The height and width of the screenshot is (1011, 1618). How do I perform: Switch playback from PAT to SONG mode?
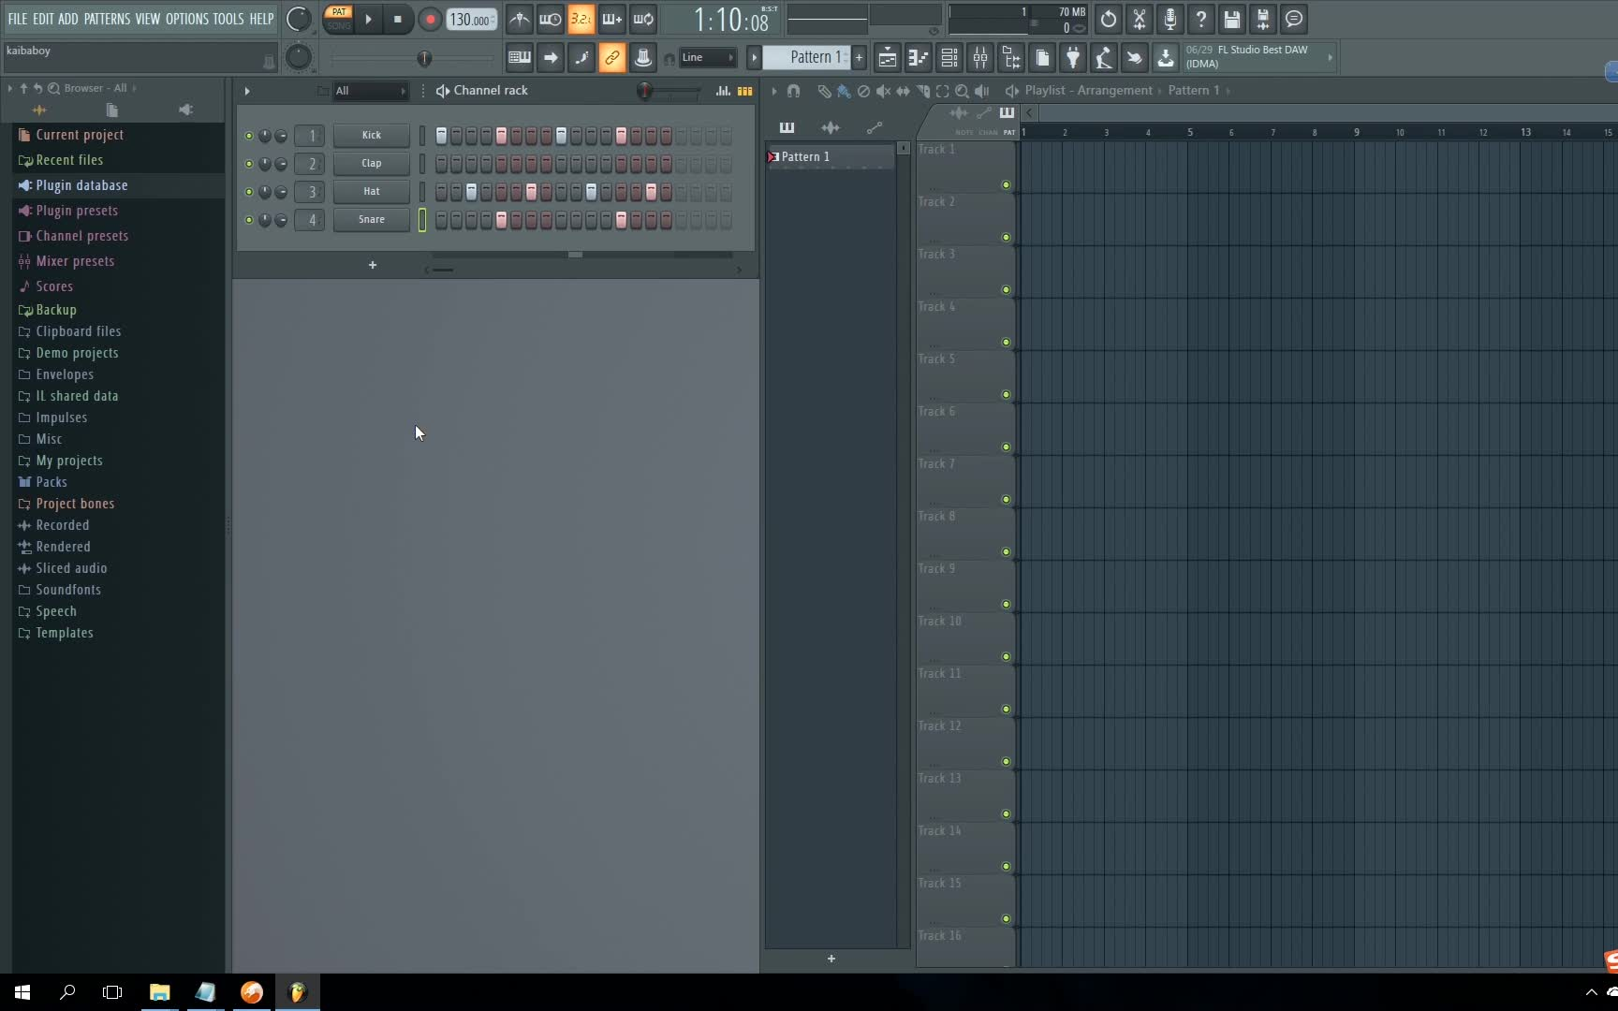coord(337,27)
